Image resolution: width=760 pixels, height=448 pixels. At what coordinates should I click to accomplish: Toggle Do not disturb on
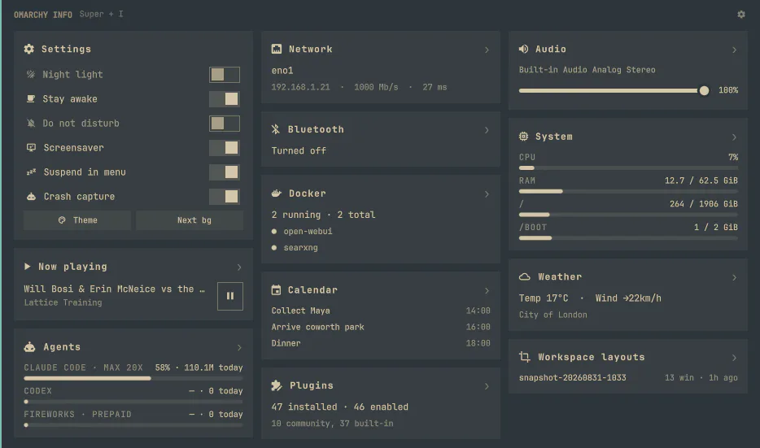(225, 124)
